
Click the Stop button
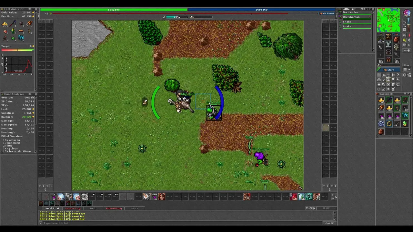point(407,65)
